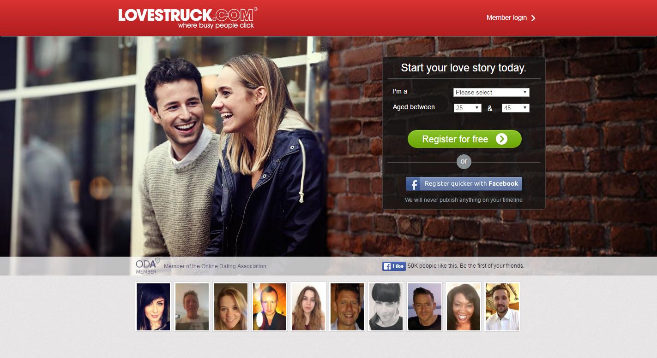Open profile photo of bearded man in white shirt
Screen dimensions: 657x358
(x=502, y=306)
